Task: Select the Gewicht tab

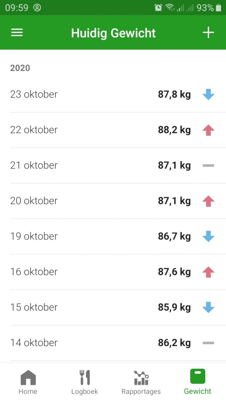Action: click(x=198, y=382)
